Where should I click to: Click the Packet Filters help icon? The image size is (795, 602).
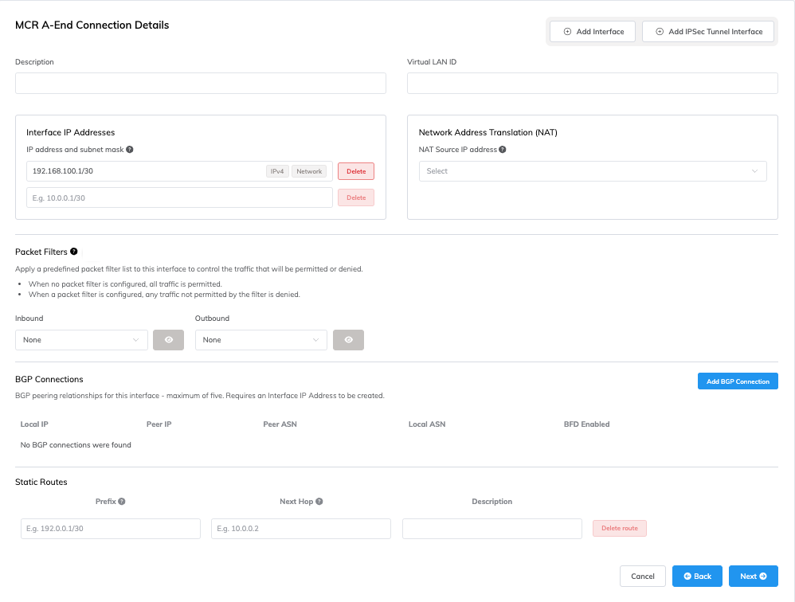click(74, 252)
